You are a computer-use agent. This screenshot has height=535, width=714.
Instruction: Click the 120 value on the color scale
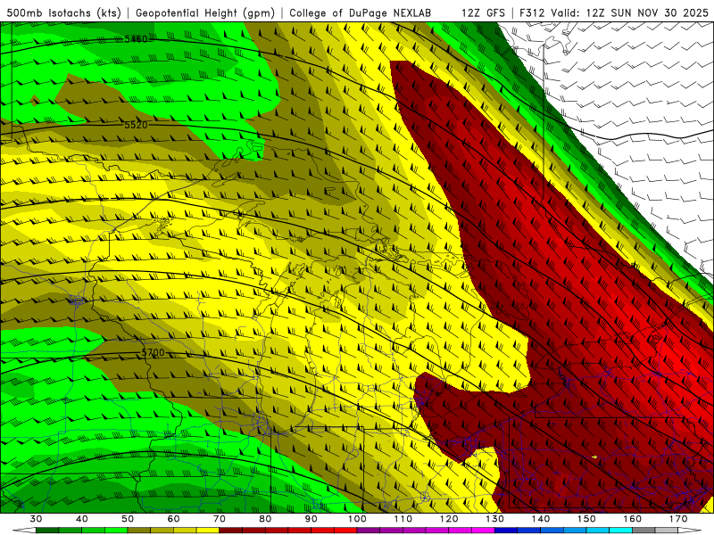click(x=449, y=519)
